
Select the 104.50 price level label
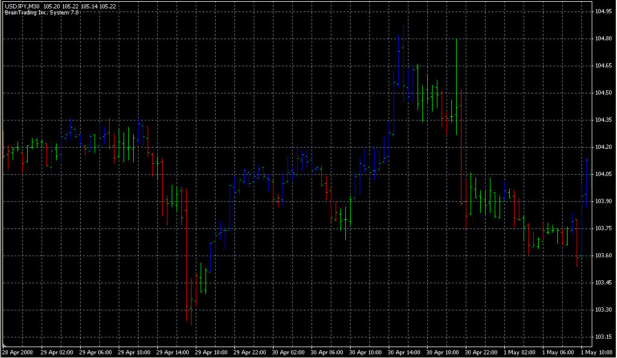pos(603,93)
